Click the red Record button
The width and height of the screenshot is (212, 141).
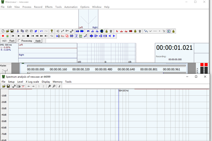(3, 36)
